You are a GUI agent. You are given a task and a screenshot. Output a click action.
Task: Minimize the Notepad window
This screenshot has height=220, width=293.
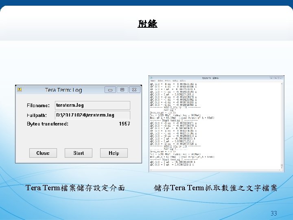271,78
